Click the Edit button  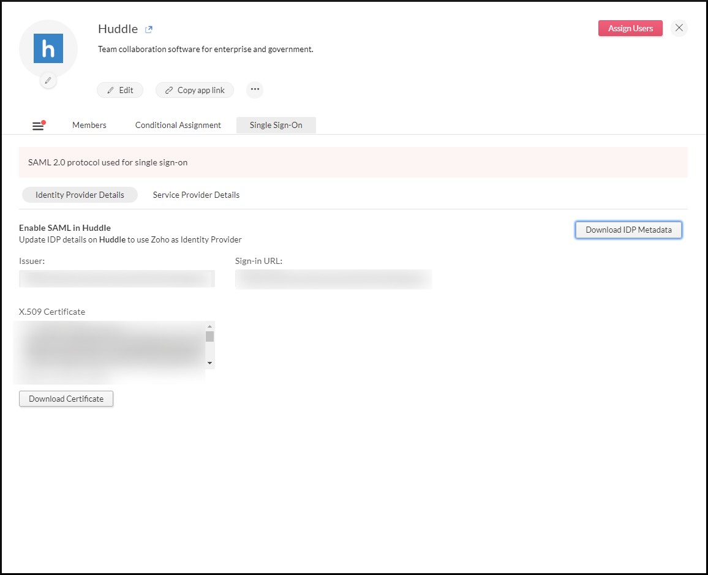pyautogui.click(x=120, y=90)
